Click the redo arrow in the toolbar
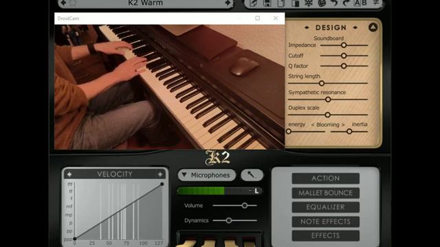The height and width of the screenshot is (247, 440). [346, 3]
